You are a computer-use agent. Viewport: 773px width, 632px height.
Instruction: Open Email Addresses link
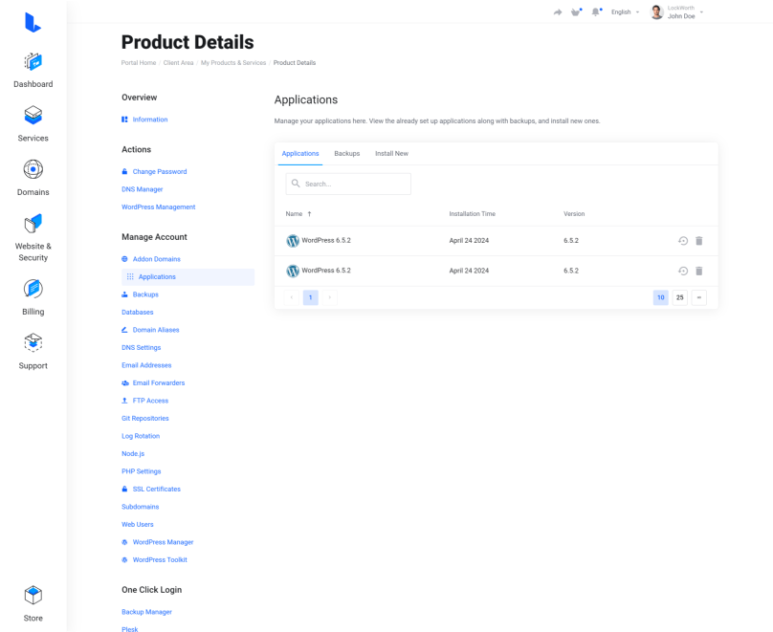[146, 365]
